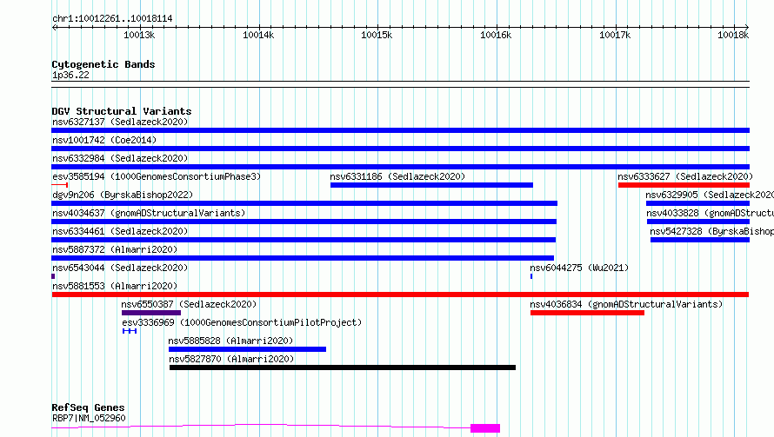This screenshot has width=774, height=437.
Task: Click the chr1:10012261..10018114 coordinate label
Action: pyautogui.click(x=112, y=19)
